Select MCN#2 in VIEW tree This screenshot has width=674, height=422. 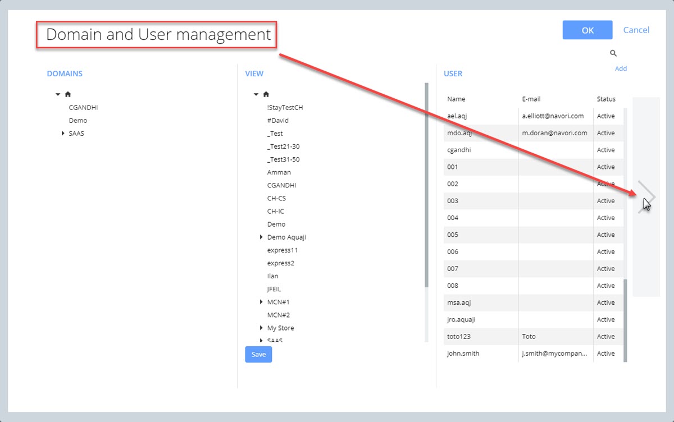pyautogui.click(x=279, y=315)
